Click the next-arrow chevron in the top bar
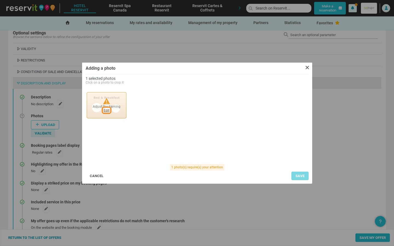The image size is (394, 246). [240, 8]
